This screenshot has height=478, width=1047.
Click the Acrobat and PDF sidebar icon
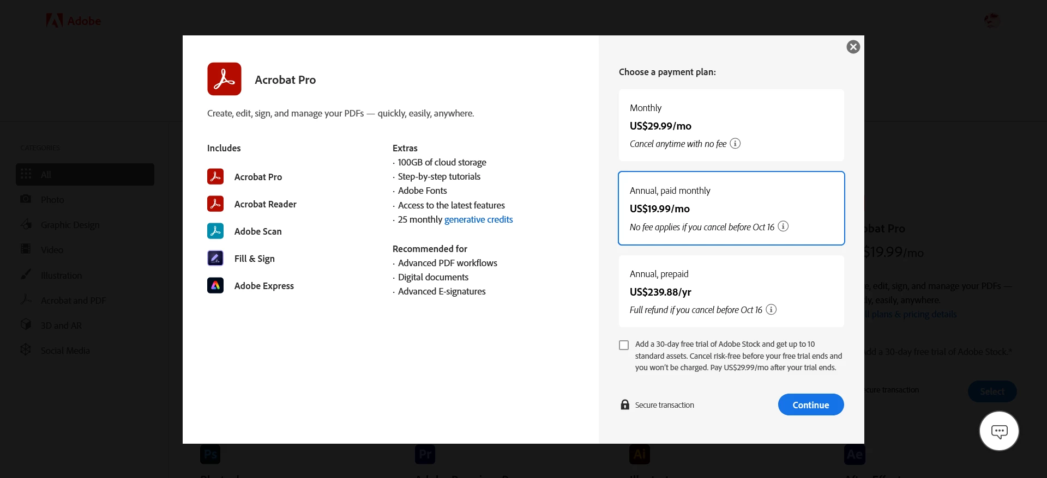[26, 299]
